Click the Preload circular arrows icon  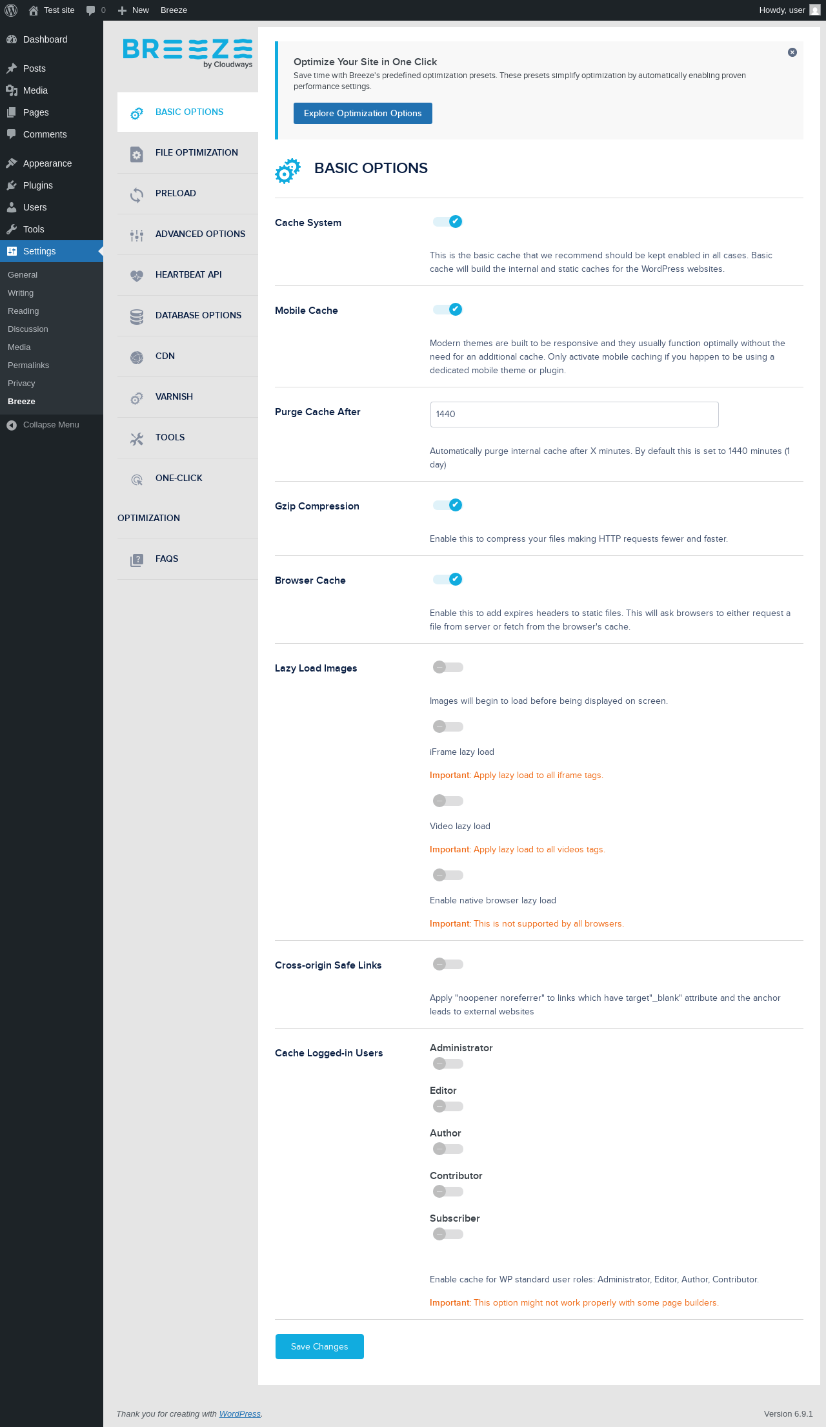(x=137, y=195)
